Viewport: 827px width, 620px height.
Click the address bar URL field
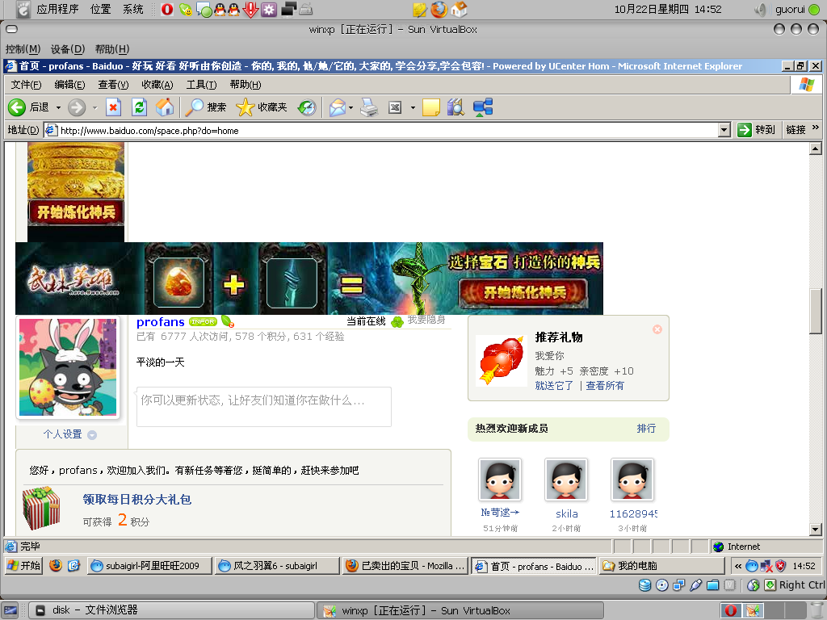pos(380,130)
